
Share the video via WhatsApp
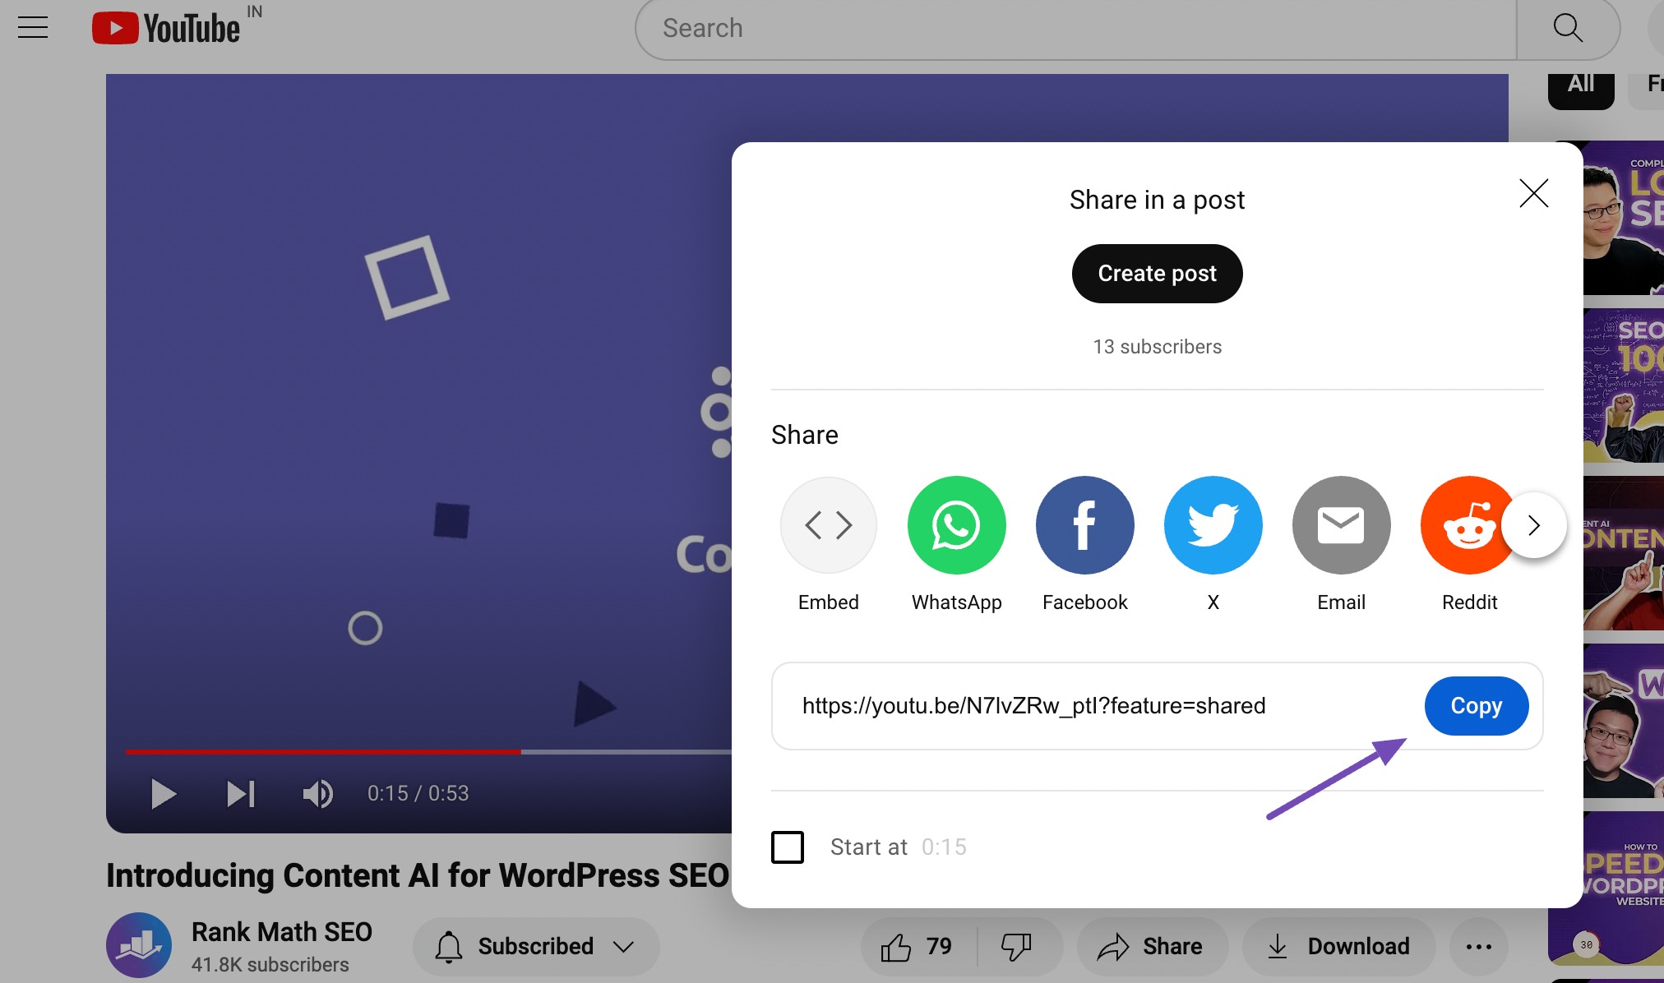click(x=956, y=544)
